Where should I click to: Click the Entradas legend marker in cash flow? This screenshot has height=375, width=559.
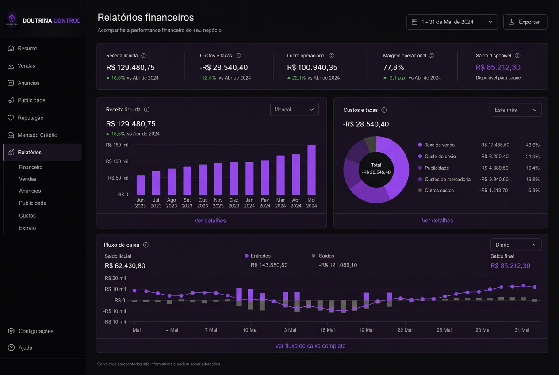(246, 256)
